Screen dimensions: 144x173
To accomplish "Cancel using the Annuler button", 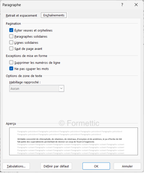I will coord(127,166).
